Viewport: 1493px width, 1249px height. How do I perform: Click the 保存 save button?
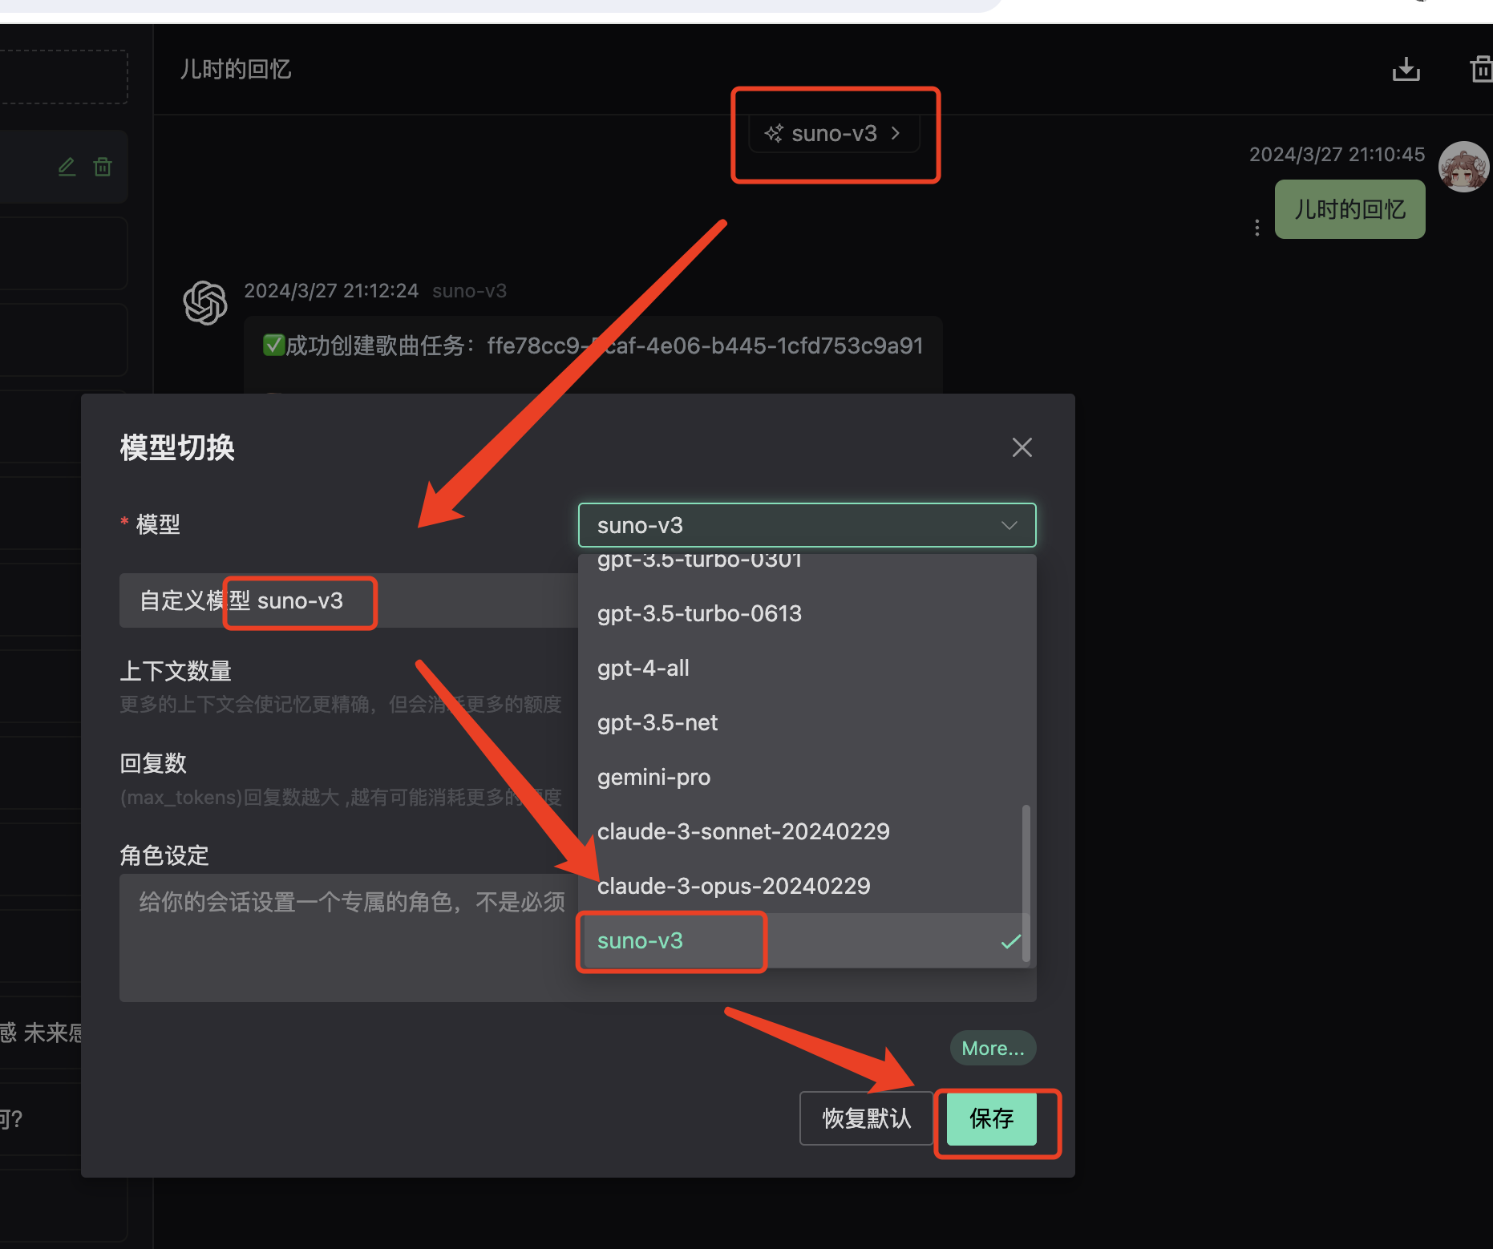coord(992,1119)
